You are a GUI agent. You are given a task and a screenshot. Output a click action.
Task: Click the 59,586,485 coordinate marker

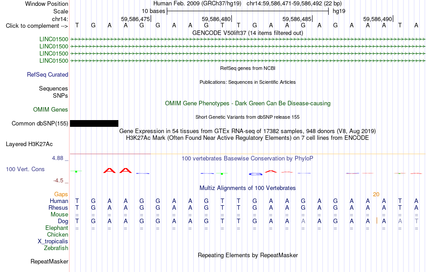(x=297, y=19)
